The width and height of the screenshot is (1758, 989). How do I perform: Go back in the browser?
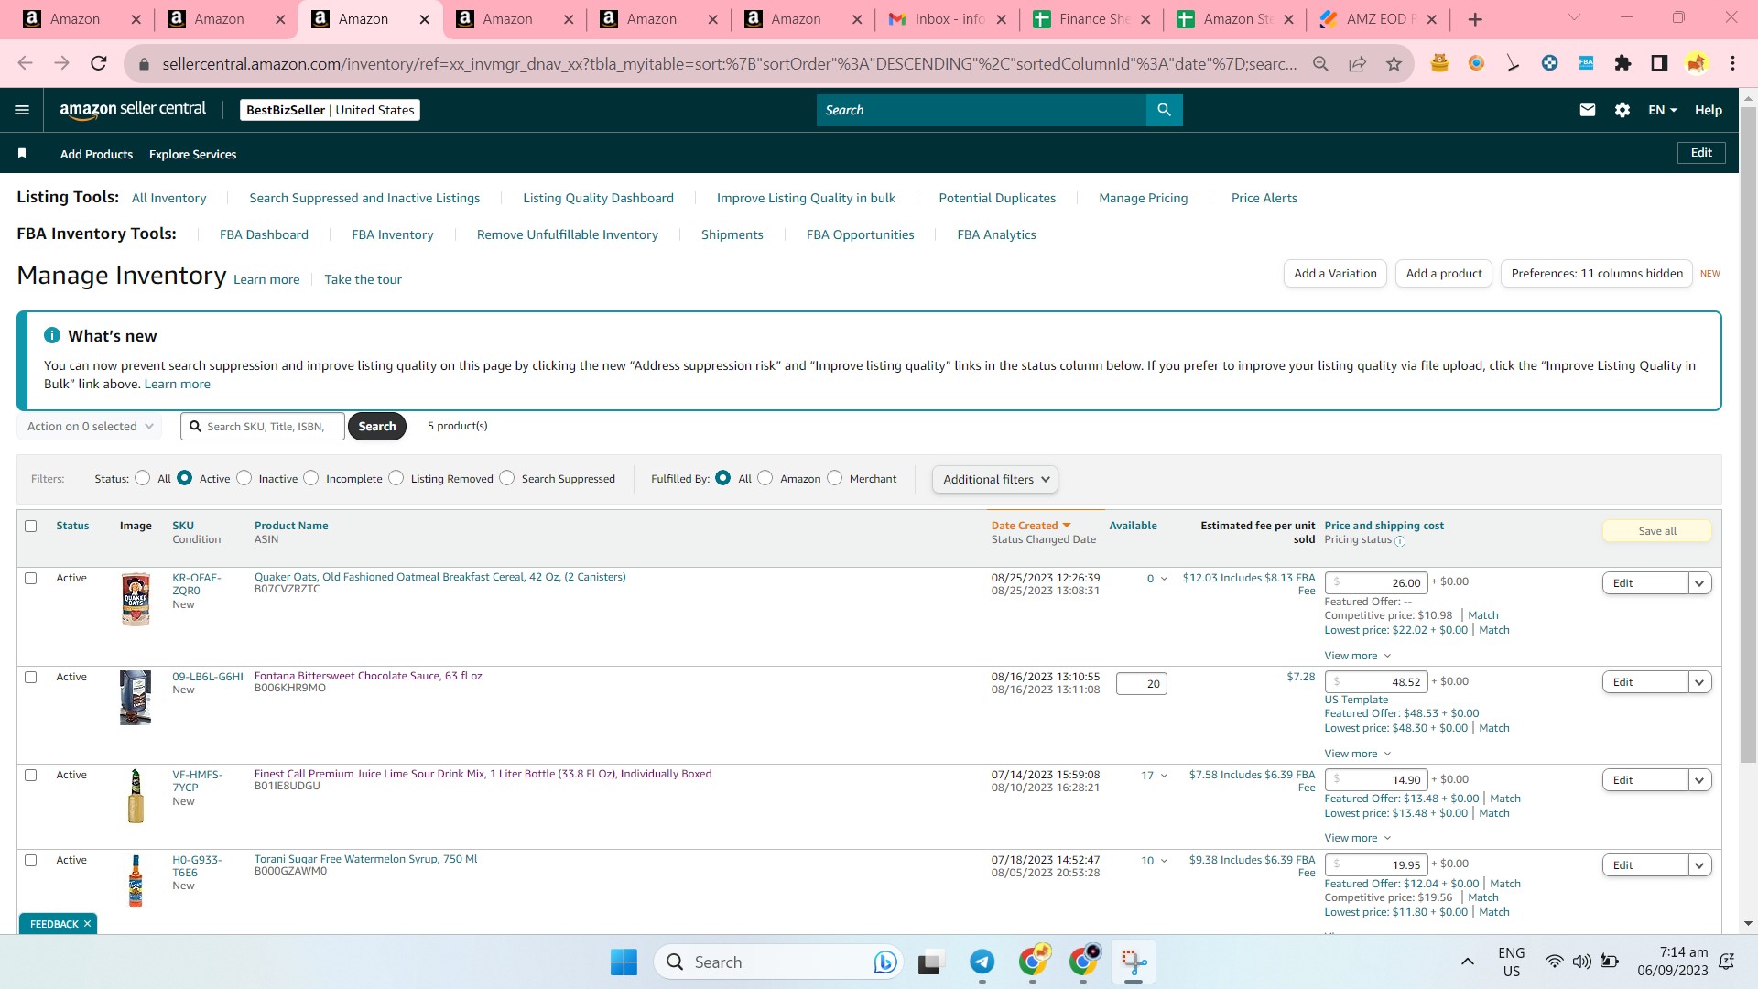click(x=26, y=63)
